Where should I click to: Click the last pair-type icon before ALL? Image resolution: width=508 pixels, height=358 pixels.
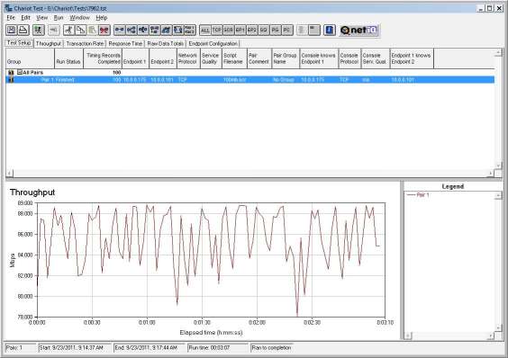click(x=189, y=30)
